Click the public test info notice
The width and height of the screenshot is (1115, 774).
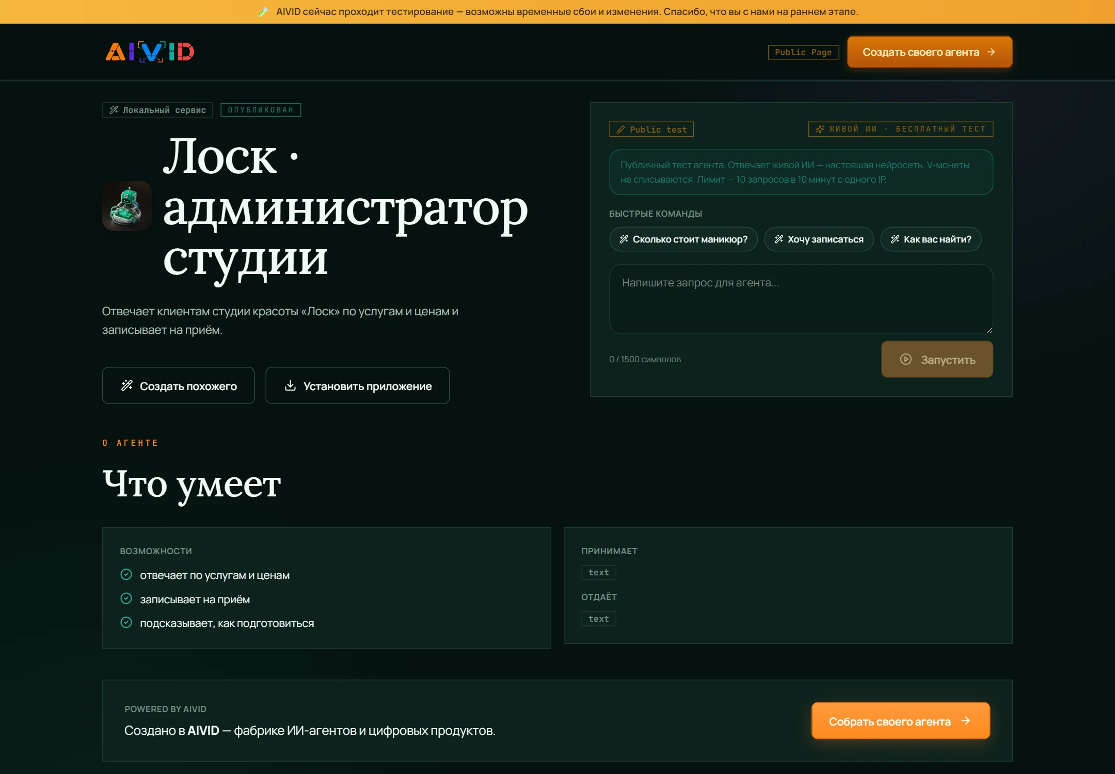coord(801,172)
